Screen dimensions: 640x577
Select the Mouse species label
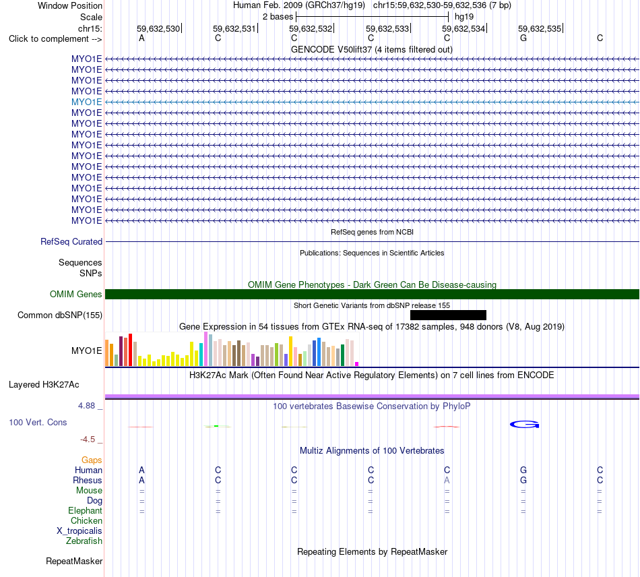(89, 491)
